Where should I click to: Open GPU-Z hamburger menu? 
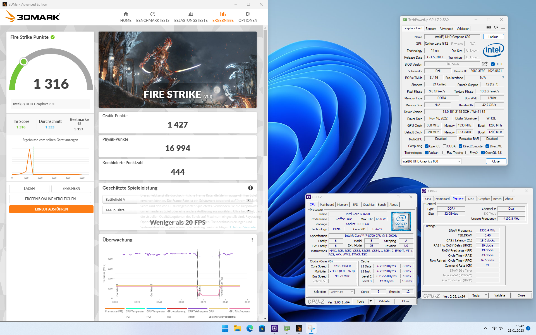click(503, 27)
